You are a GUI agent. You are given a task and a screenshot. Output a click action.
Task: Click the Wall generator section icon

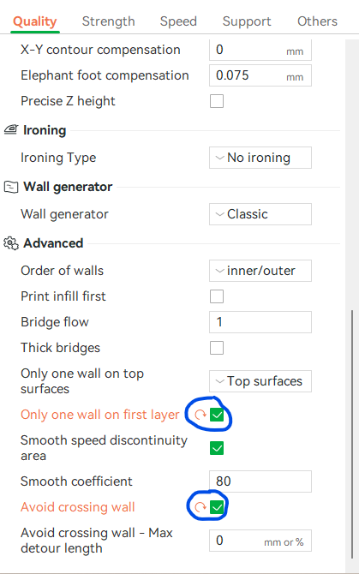pos(10,187)
